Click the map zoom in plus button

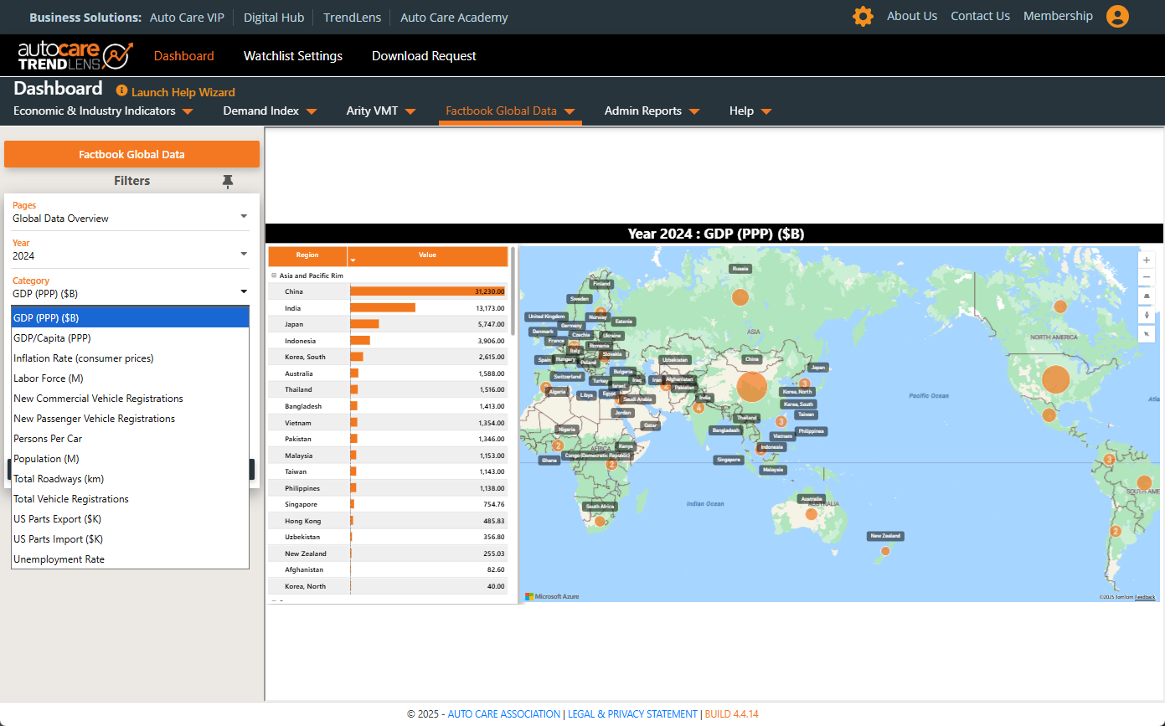[1147, 260]
